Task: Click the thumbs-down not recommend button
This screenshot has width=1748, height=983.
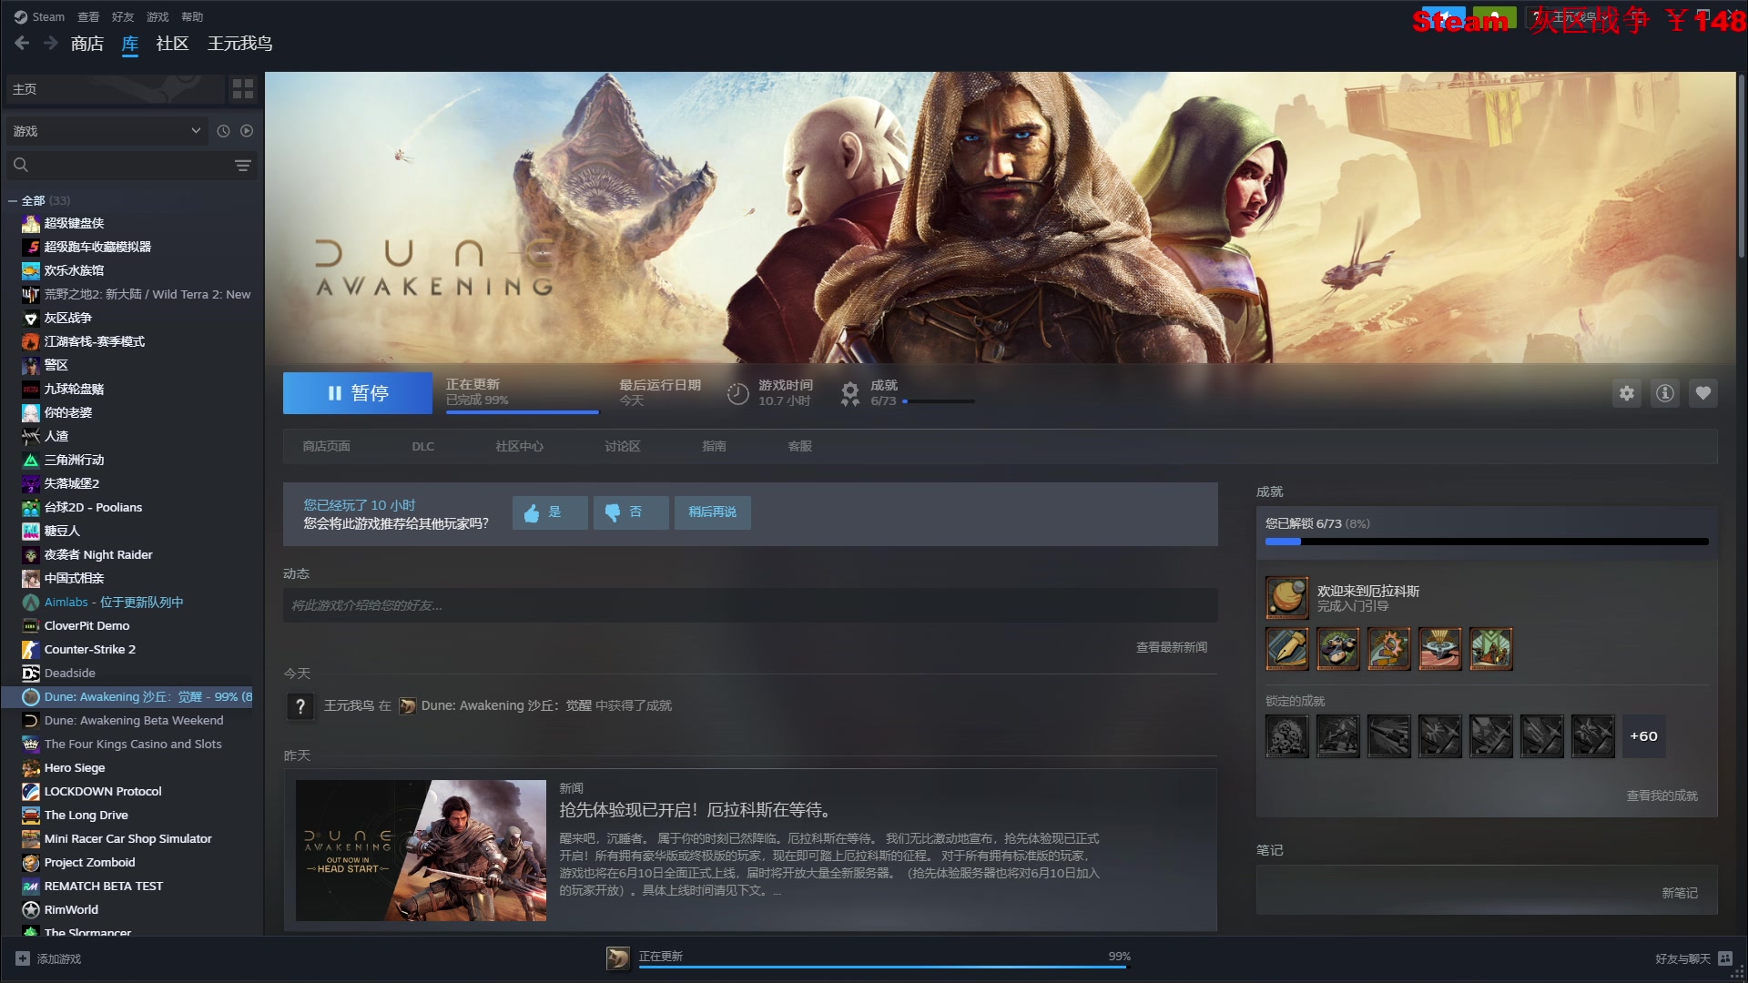Action: click(631, 512)
